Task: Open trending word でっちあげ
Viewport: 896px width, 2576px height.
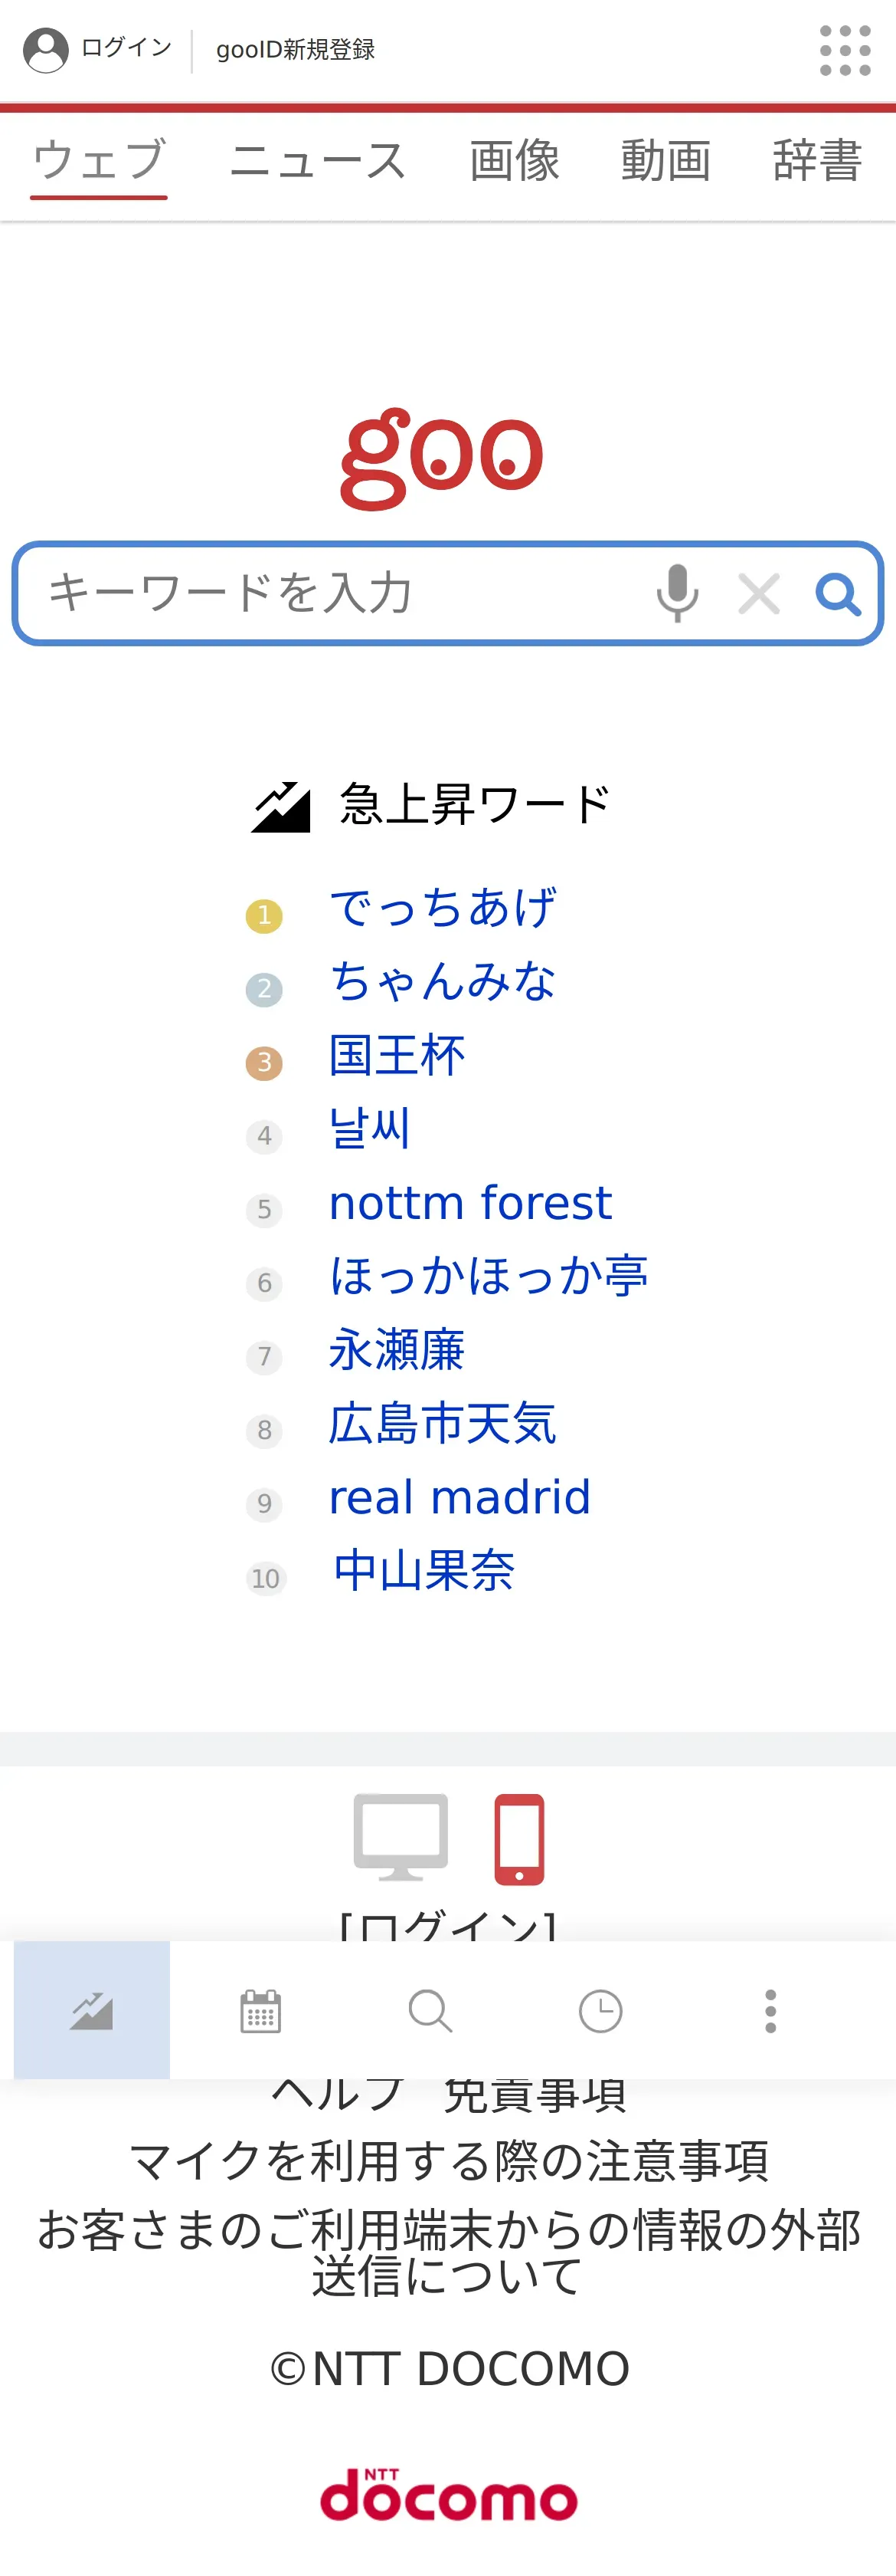Action: [443, 908]
